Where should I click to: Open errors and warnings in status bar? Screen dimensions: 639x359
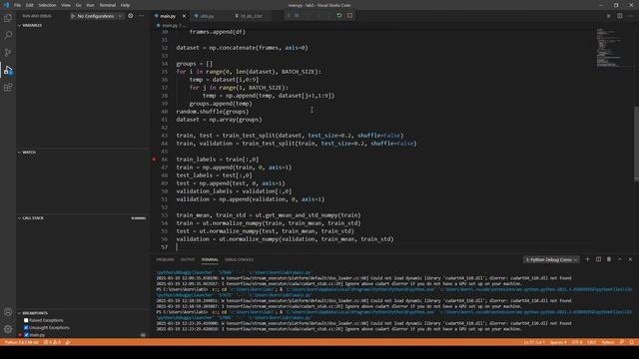52,342
